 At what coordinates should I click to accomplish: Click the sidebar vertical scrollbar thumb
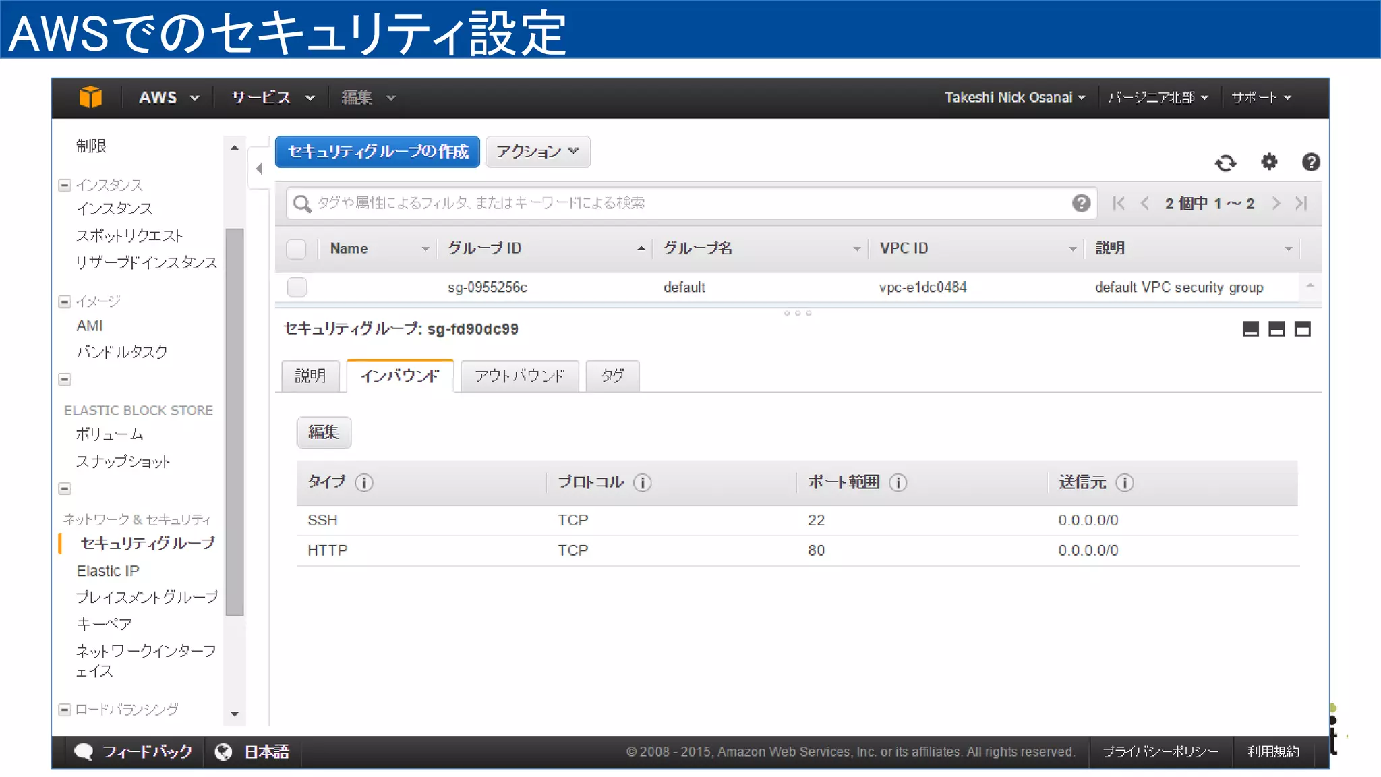click(x=235, y=422)
